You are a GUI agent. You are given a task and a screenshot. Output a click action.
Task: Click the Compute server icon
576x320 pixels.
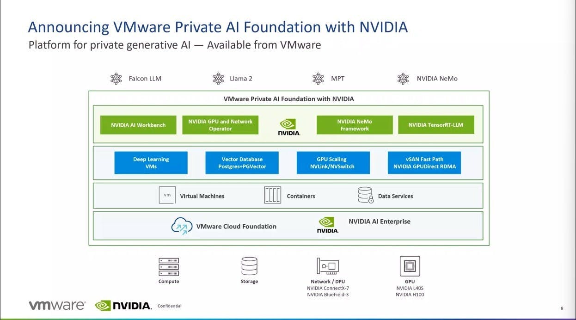coord(169,267)
